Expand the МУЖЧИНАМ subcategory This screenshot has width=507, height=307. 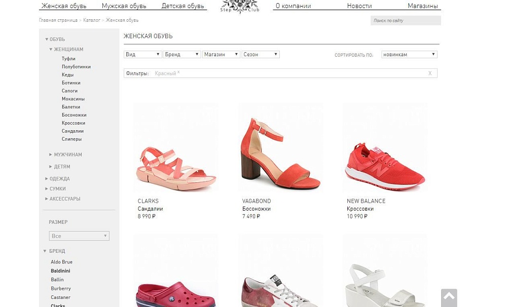tap(50, 155)
